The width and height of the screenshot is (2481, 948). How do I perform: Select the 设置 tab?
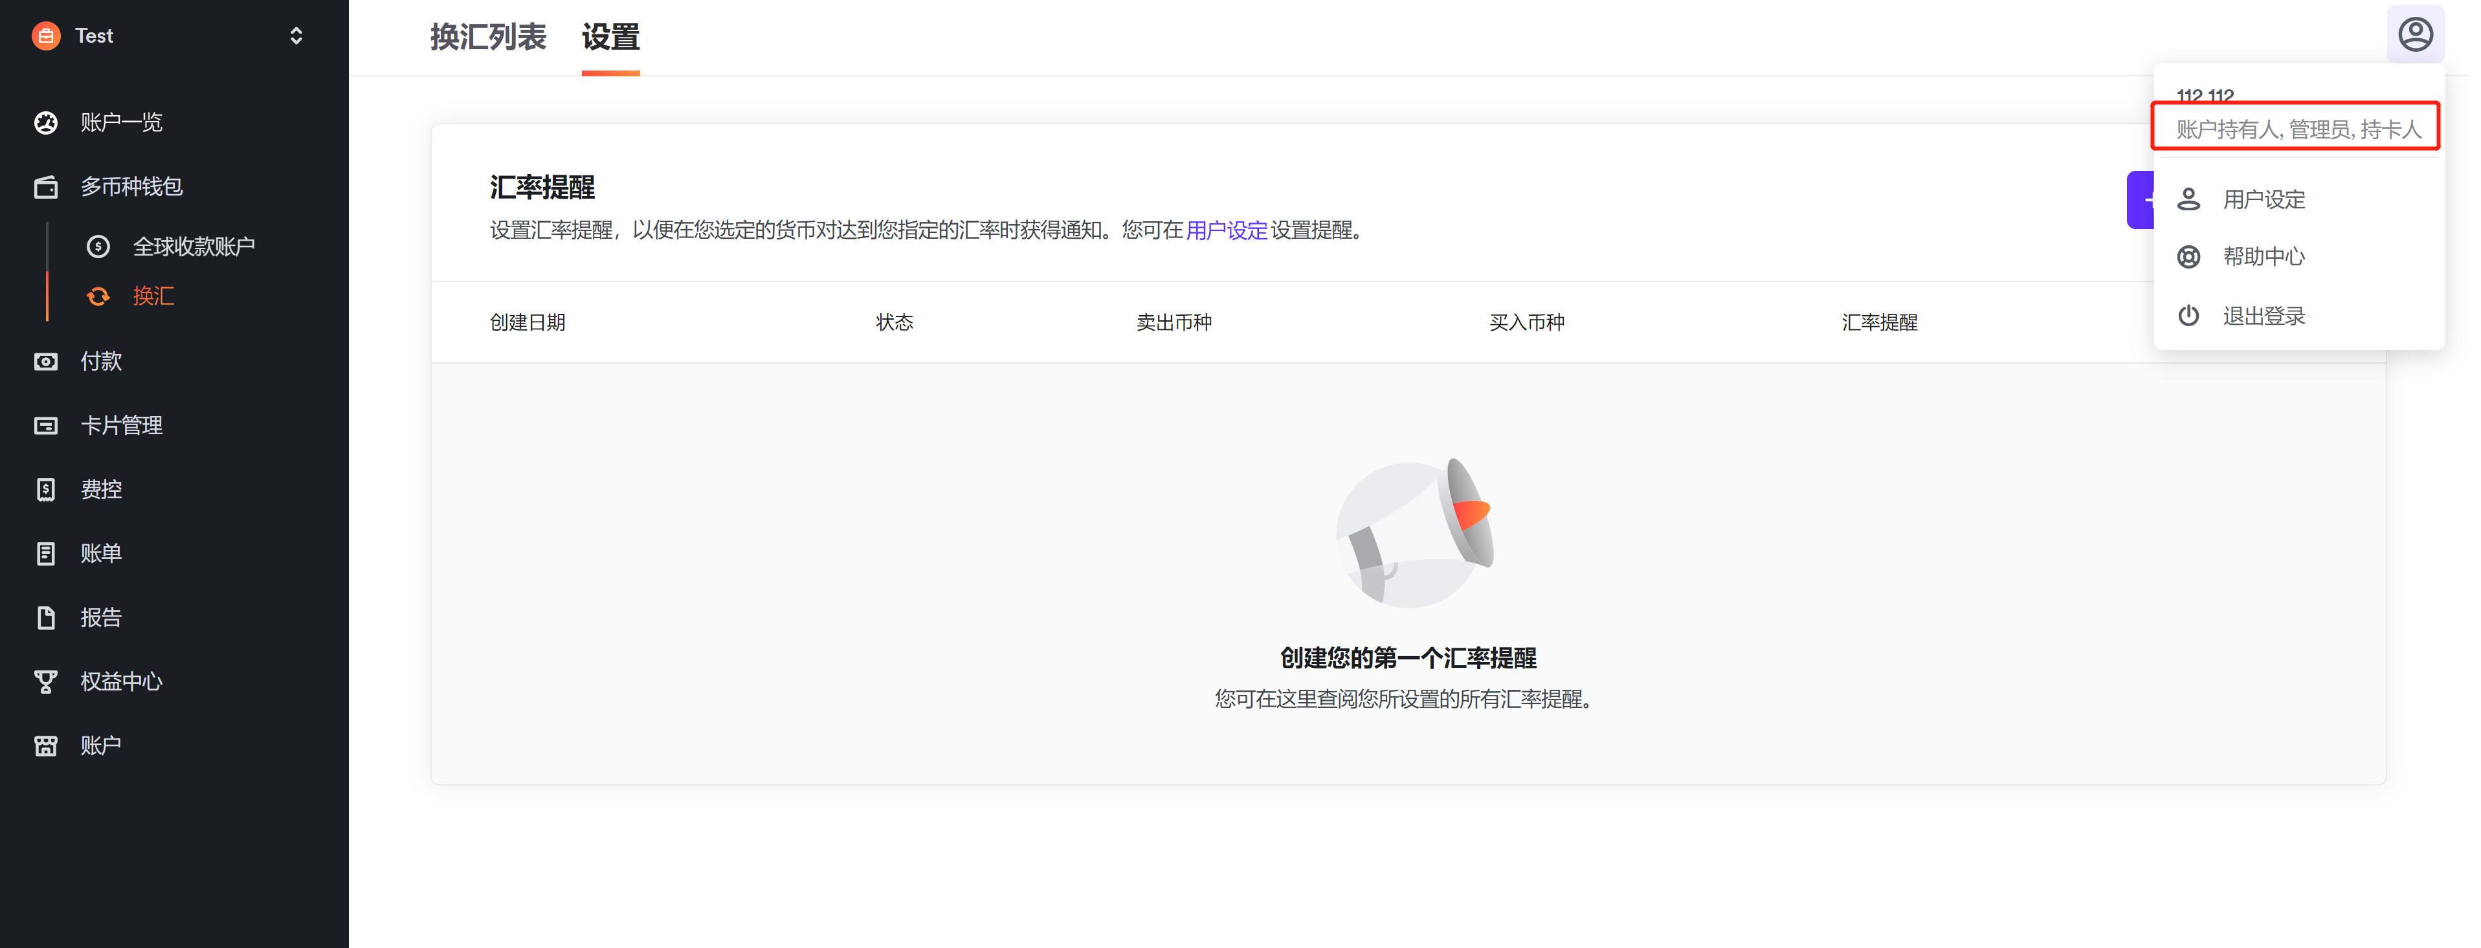[610, 38]
